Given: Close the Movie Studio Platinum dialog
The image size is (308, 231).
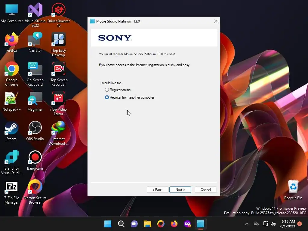Looking at the screenshot, I should point(215,21).
